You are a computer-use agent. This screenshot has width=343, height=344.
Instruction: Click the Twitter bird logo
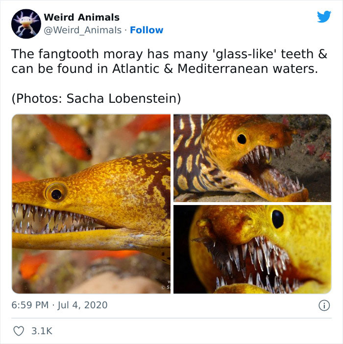pyautogui.click(x=324, y=17)
